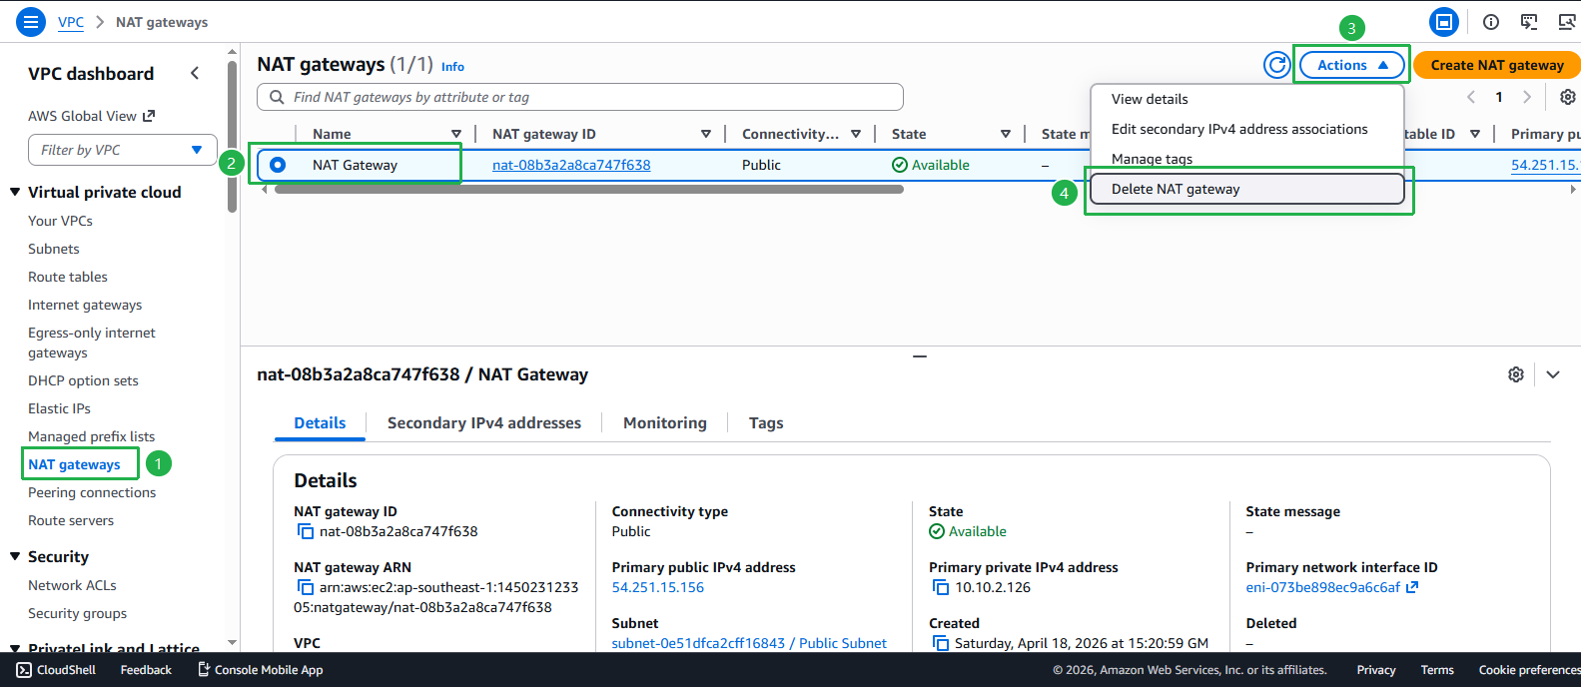Go to next page of results
Viewport: 1581px width, 687px height.
tap(1527, 97)
